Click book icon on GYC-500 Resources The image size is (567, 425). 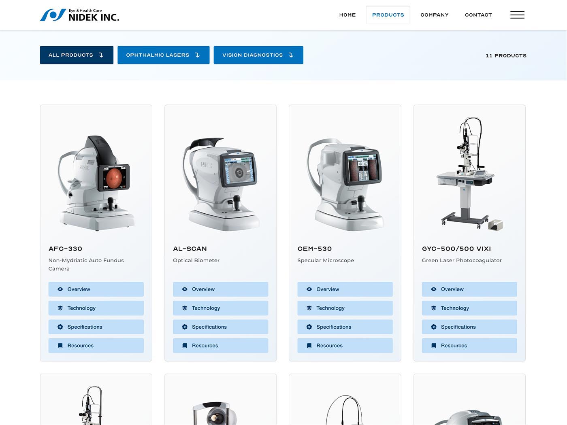coord(433,346)
